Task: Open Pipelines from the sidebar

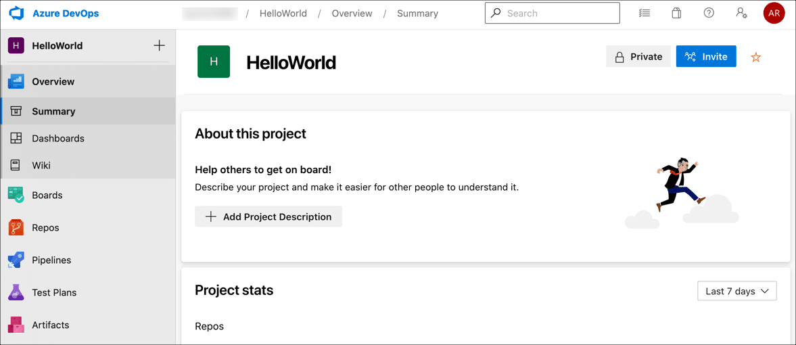Action: point(51,260)
